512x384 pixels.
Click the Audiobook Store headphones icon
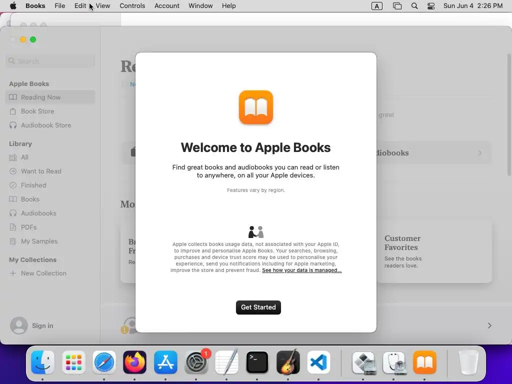[x=12, y=125]
